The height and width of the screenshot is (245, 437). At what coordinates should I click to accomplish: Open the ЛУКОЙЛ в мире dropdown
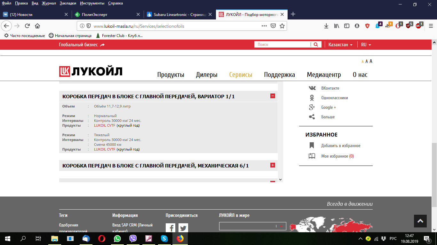click(252, 226)
